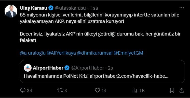
Task: Open Ulaş Karasu's profile picture
Action: [11, 11]
